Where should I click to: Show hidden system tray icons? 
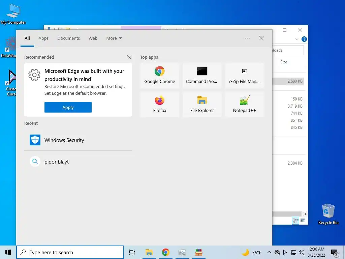tap(269, 252)
